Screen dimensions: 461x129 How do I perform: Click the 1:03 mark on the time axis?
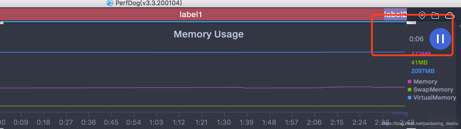click(x=156, y=122)
